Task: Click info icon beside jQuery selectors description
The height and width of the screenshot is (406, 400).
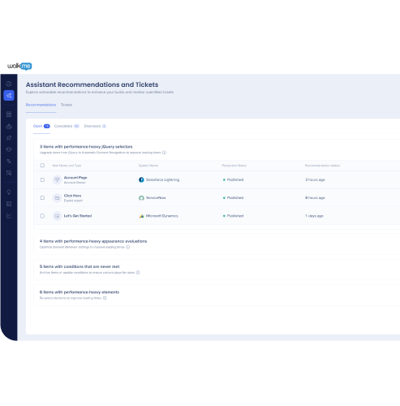Action: (x=164, y=153)
